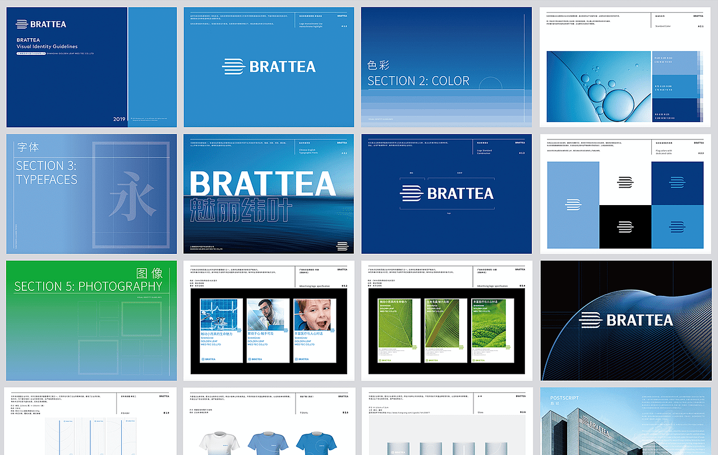Open the BRATTEA Visual Identity Guidelines cover thumbnail

(x=91, y=67)
